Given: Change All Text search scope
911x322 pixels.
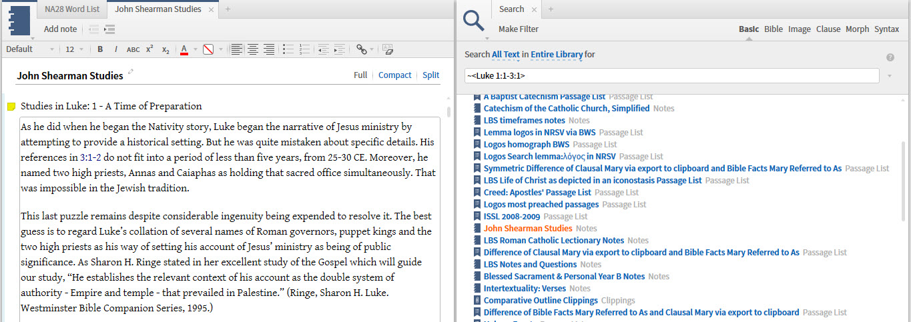Looking at the screenshot, I should [506, 54].
